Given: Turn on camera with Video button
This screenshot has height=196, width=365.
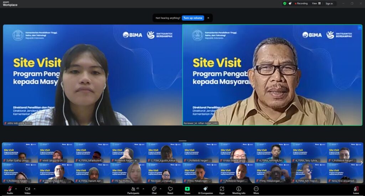Looking at the screenshot, I should (x=27, y=189).
